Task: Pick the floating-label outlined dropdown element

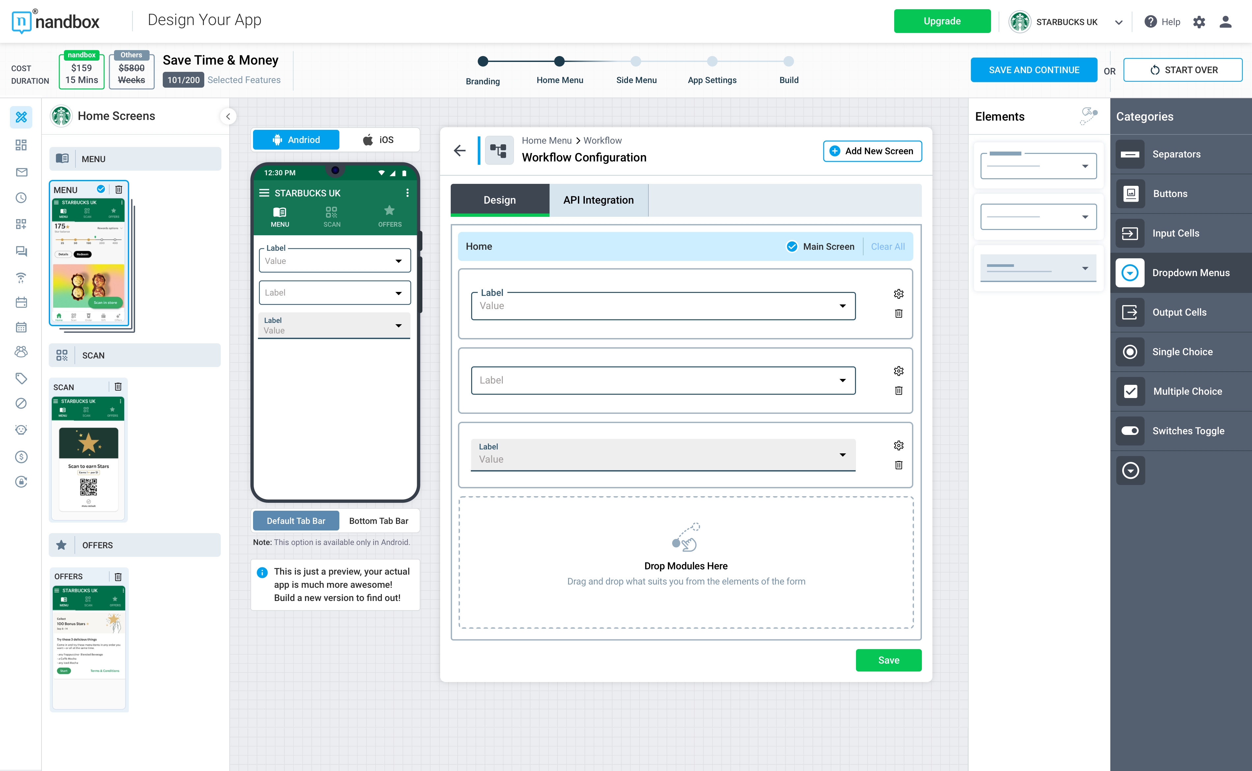Action: click(x=1039, y=165)
